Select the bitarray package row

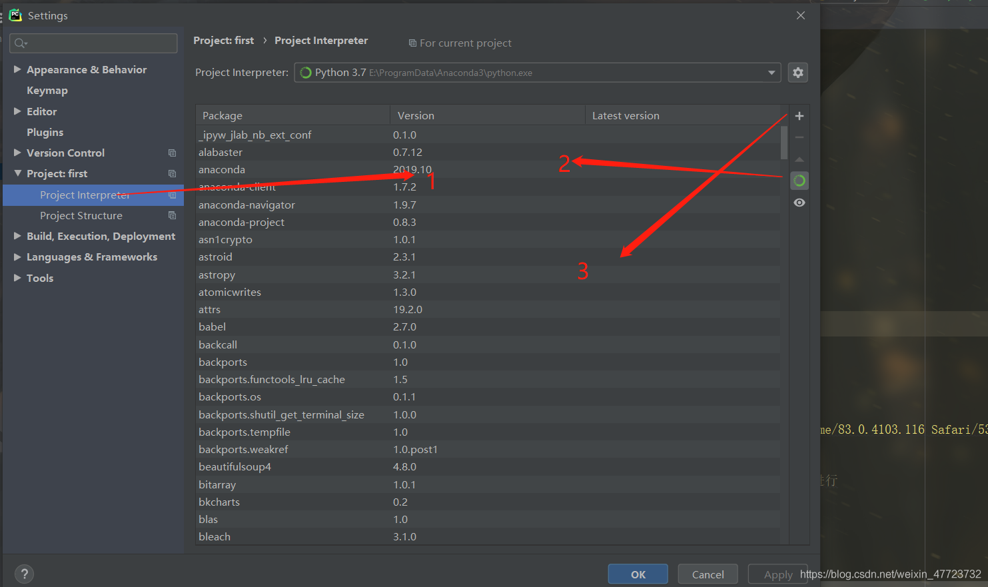pyautogui.click(x=488, y=484)
